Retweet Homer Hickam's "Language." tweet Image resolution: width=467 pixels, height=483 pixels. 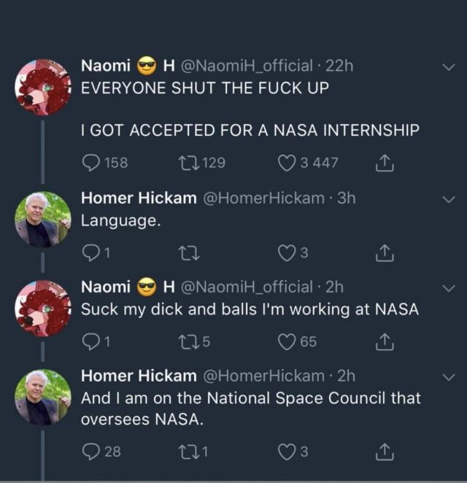click(x=187, y=253)
